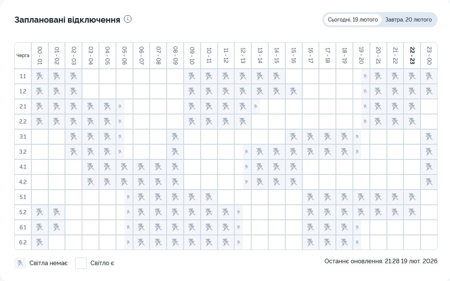The width and height of the screenshot is (450, 281).
Task: Click the Черга header cell
Action: pyautogui.click(x=23, y=55)
